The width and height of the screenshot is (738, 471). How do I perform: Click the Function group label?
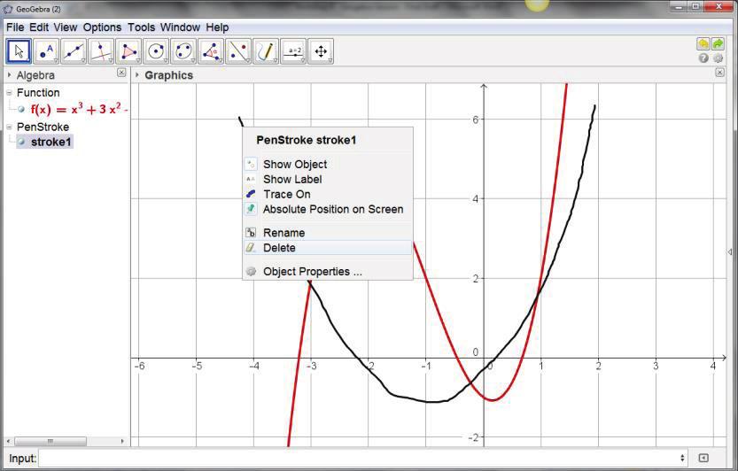point(38,93)
